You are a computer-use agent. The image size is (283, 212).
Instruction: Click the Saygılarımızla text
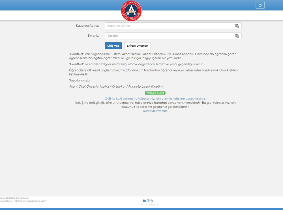(79, 80)
